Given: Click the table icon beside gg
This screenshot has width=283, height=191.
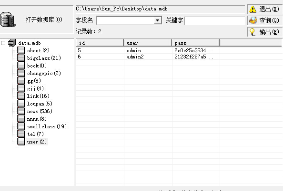Looking at the screenshot, I should tap(21, 81).
